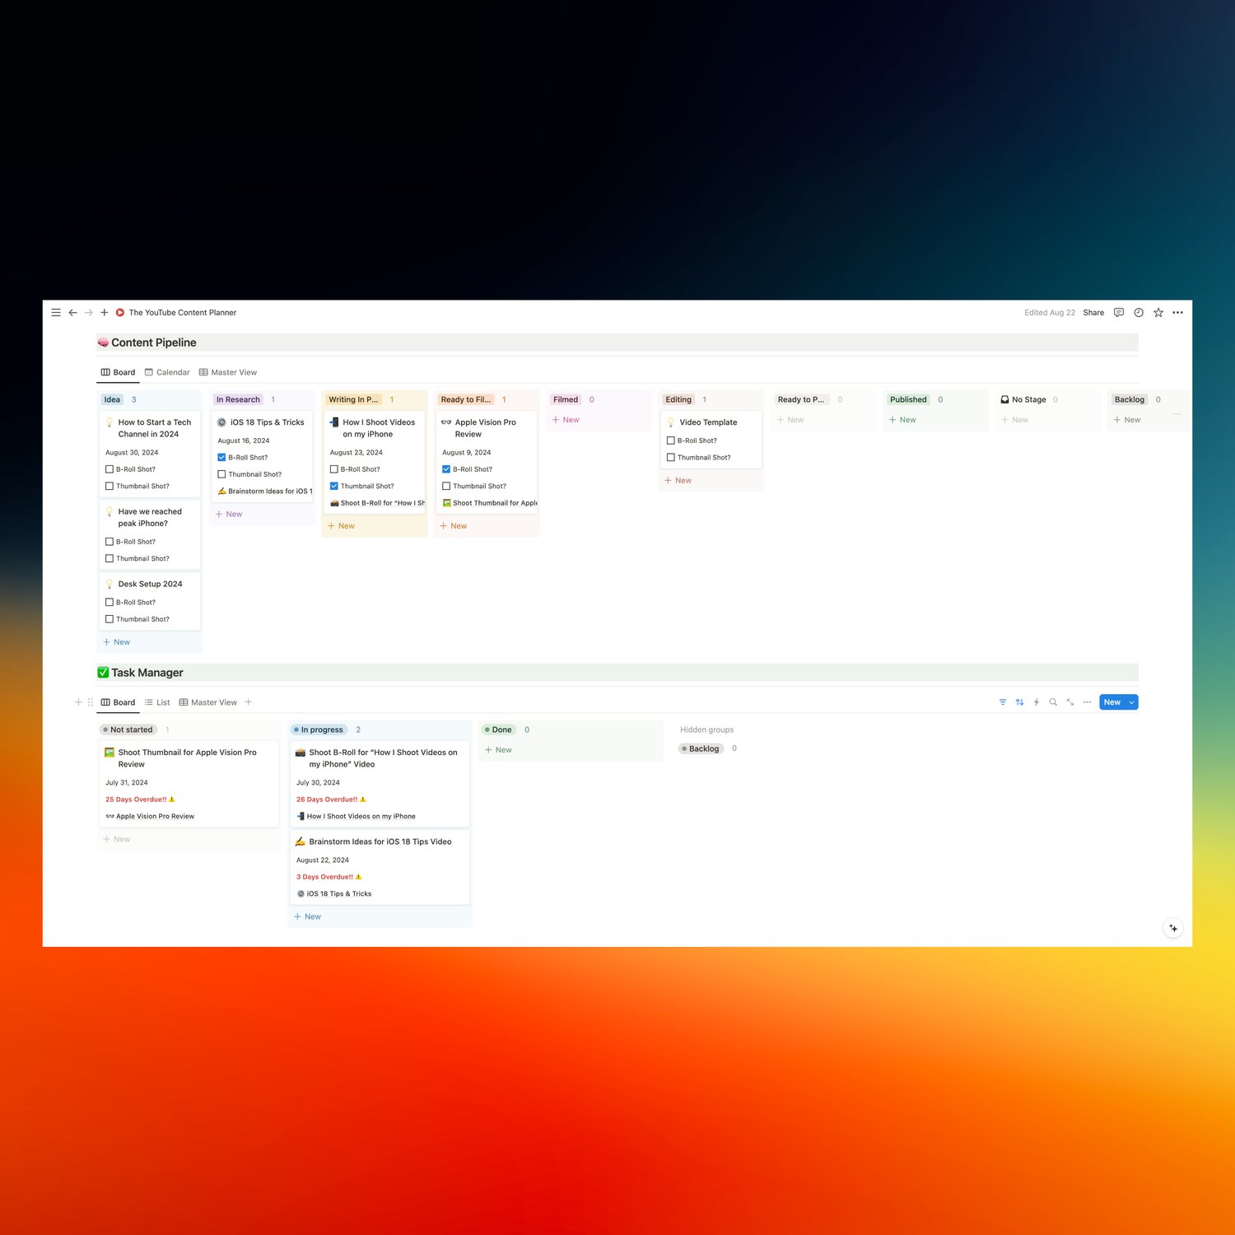Select Task Manager Board tab
This screenshot has width=1235, height=1235.
click(x=118, y=702)
